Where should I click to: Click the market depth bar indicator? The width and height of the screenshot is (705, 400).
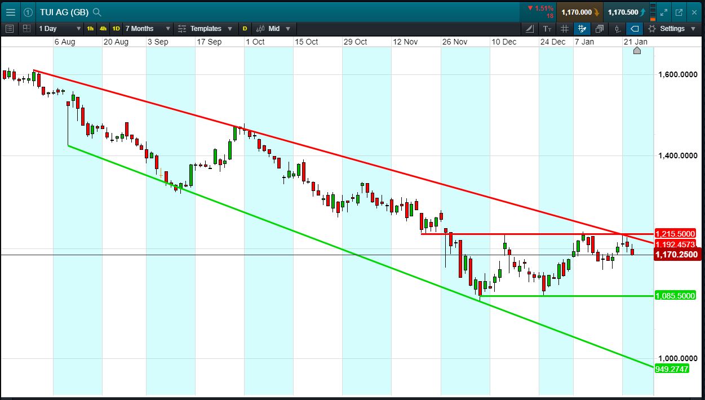pos(653,12)
